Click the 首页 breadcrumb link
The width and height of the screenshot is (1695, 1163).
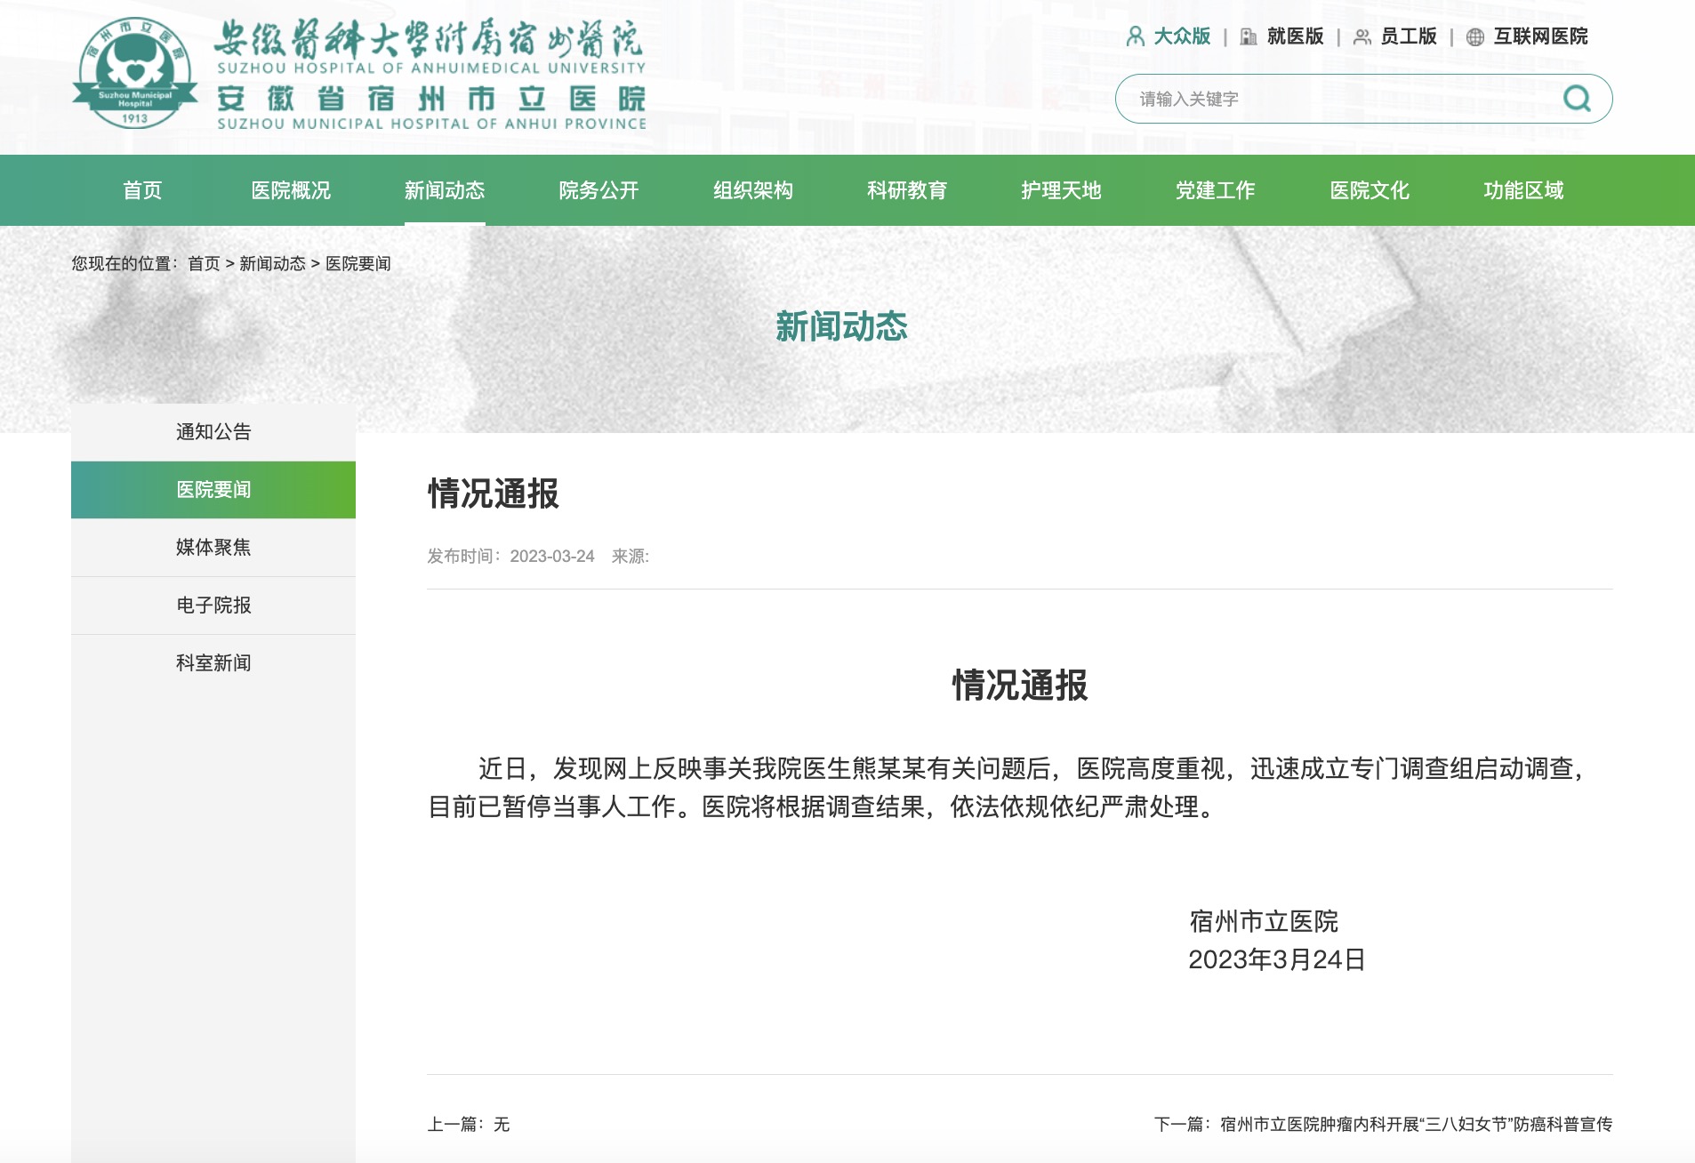tap(204, 264)
